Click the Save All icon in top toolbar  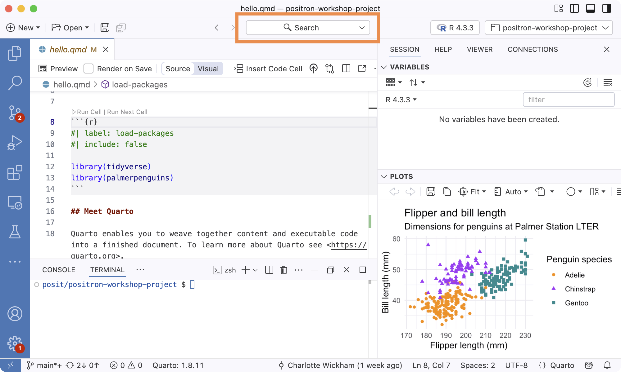click(121, 28)
